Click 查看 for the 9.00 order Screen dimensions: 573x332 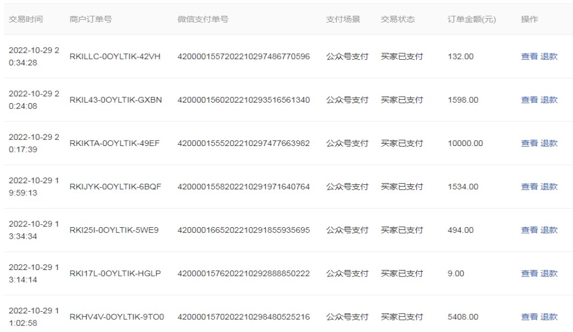click(529, 273)
